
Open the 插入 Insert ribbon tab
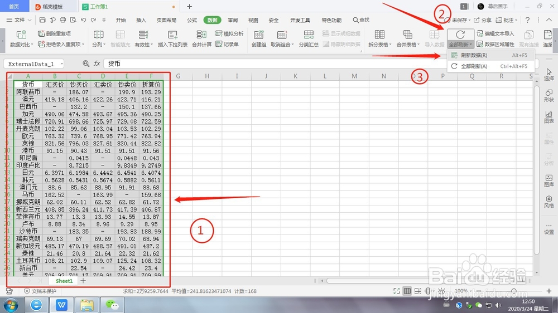tap(141, 20)
